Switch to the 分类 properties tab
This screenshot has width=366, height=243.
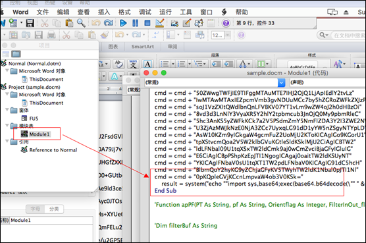point(54,209)
